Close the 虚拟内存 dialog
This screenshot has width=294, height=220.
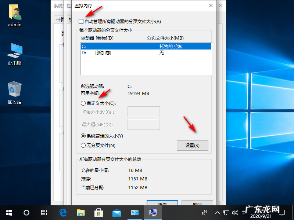click(211, 5)
